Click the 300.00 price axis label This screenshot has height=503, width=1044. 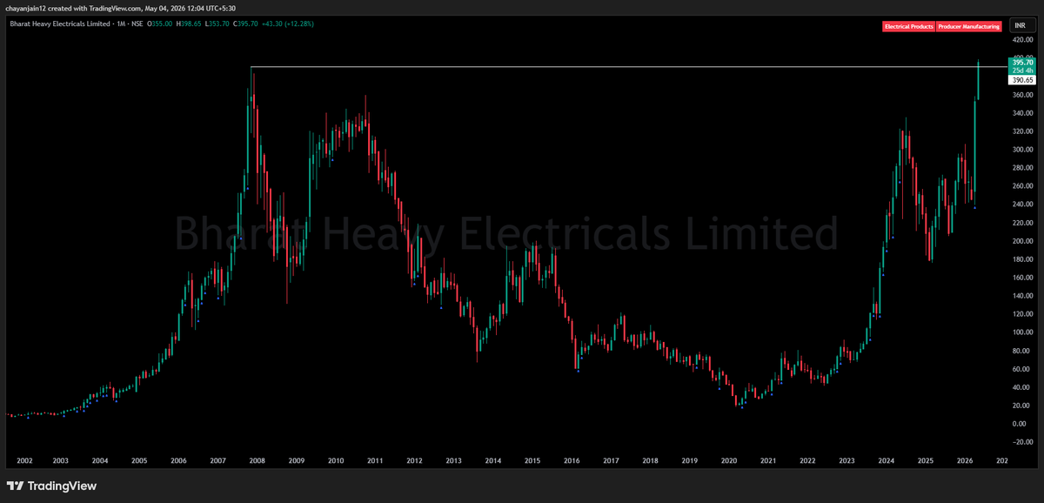[1022, 149]
